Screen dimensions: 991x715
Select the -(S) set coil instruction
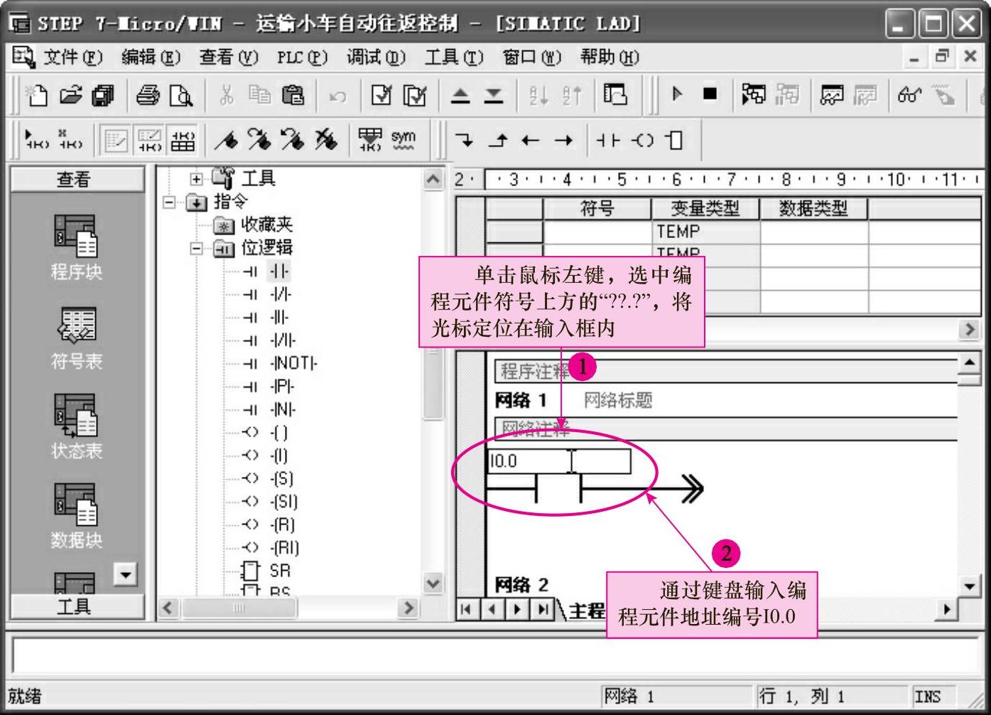[282, 478]
